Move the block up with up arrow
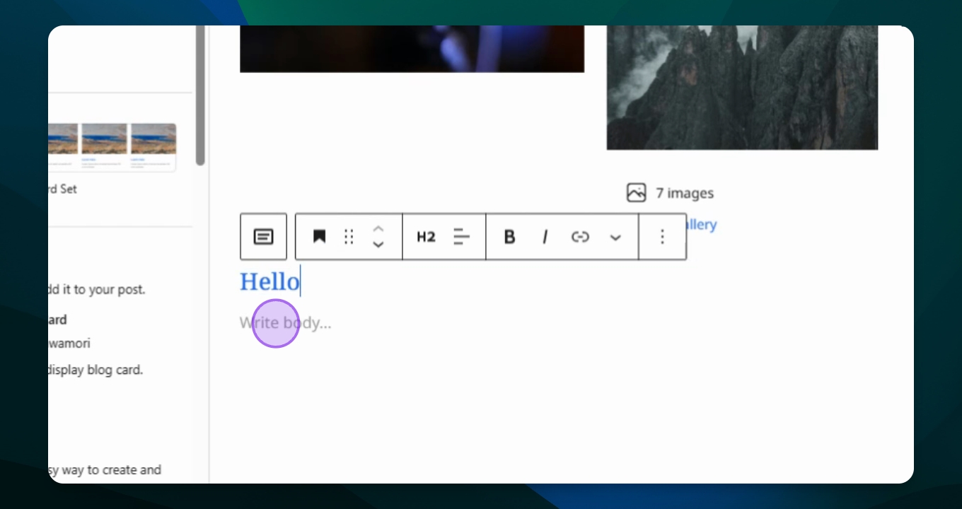Viewport: 962px width, 509px height. coord(378,229)
